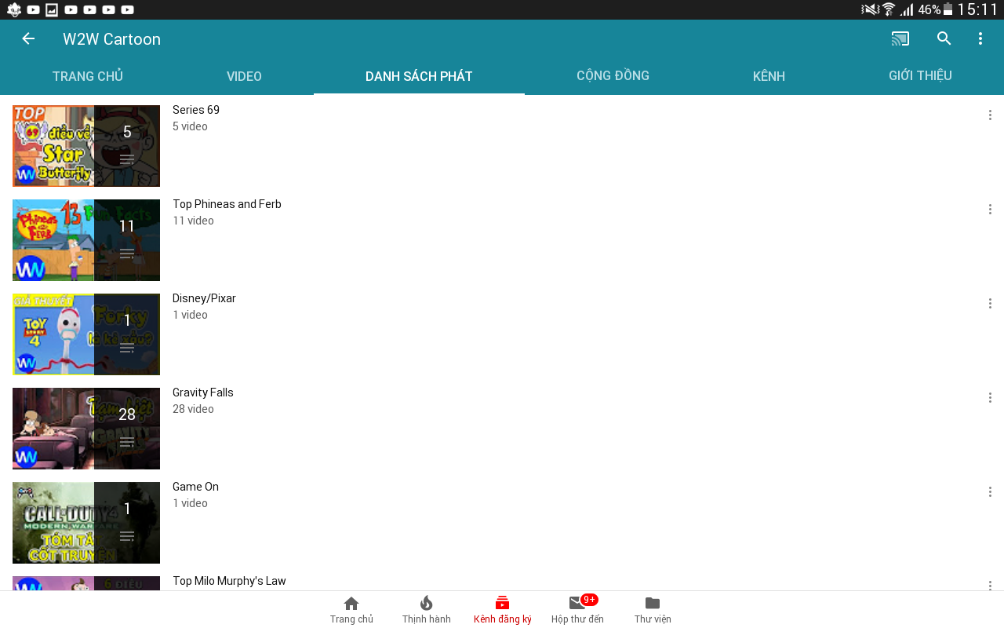This screenshot has height=628, width=1004.
Task: Tap the 28 video count text
Action: [x=193, y=409]
